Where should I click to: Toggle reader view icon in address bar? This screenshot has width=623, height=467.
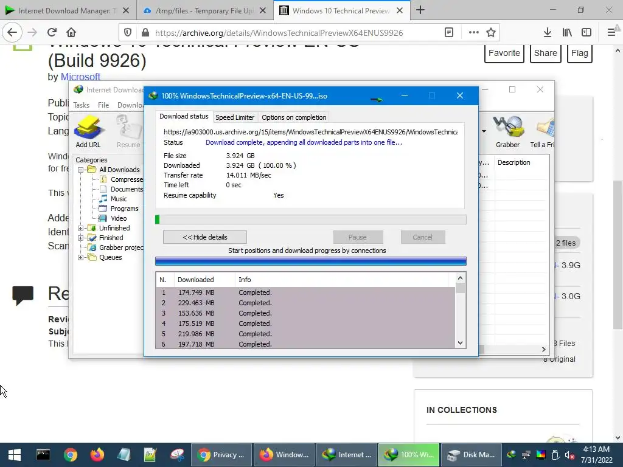(x=449, y=33)
